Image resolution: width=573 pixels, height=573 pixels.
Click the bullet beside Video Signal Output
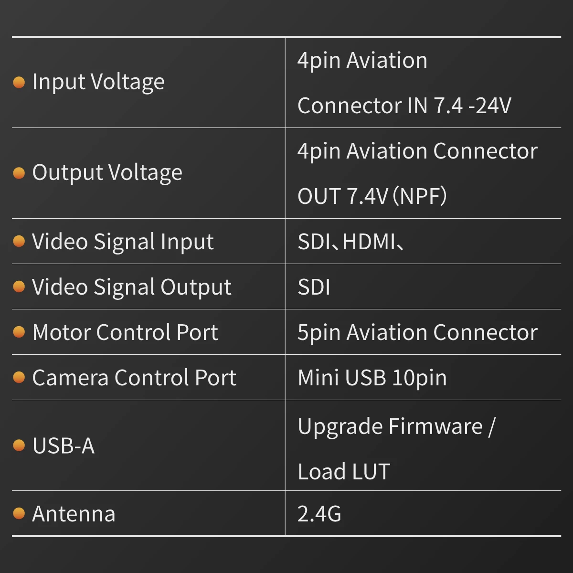point(19,287)
